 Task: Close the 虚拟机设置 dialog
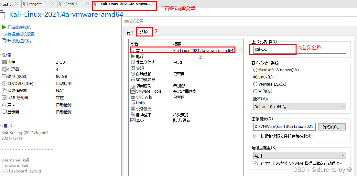tap(352, 21)
